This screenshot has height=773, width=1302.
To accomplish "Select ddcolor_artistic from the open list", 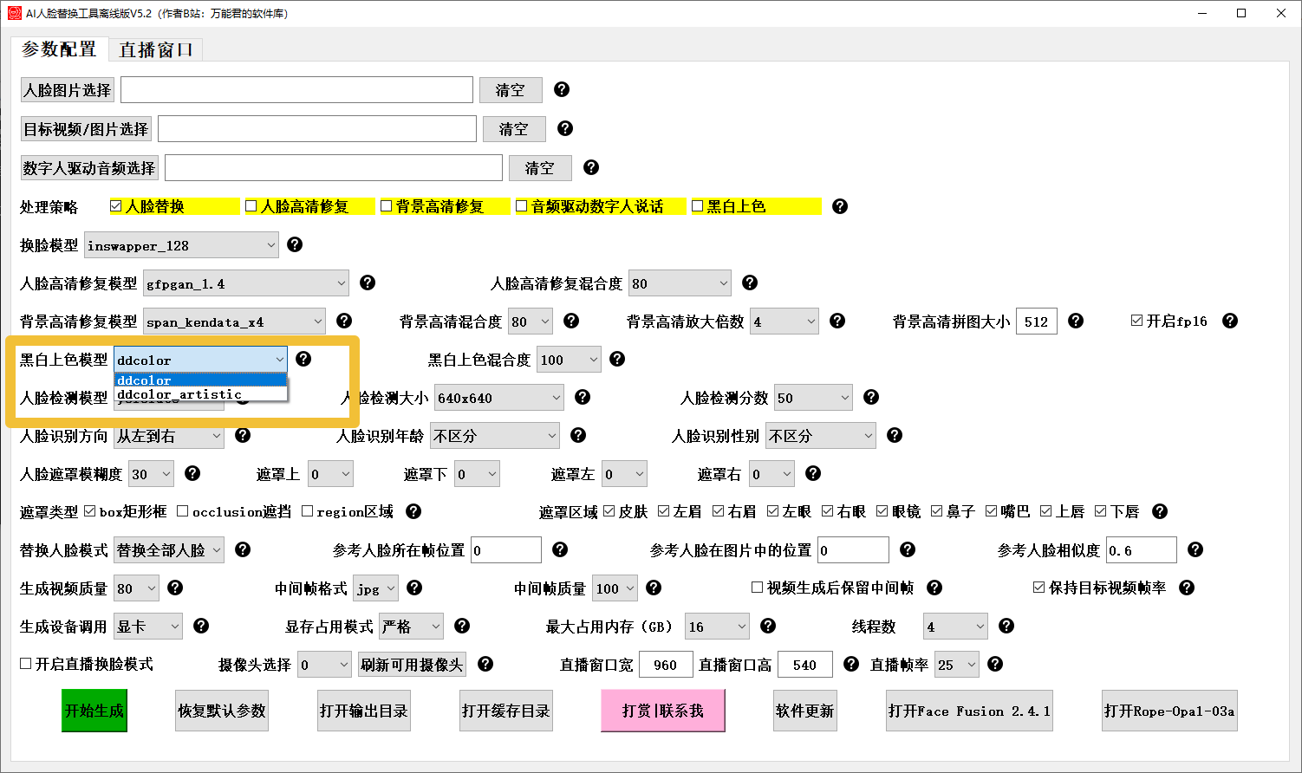I will (x=179, y=394).
